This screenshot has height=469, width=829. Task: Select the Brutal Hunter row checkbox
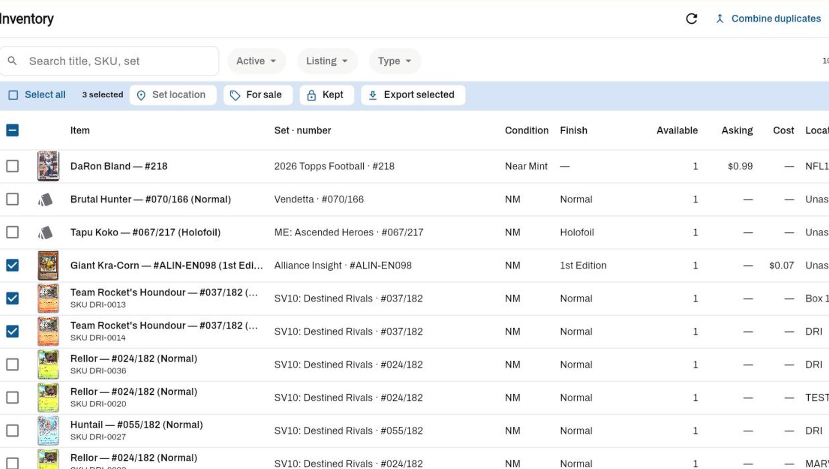(13, 199)
